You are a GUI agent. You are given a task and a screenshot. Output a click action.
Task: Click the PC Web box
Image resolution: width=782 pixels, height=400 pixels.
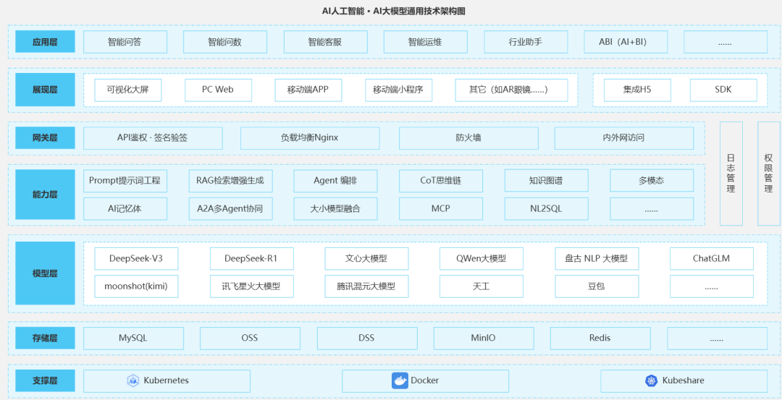tap(218, 90)
